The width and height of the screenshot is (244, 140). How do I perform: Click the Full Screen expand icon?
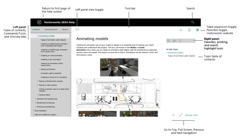click(181, 115)
